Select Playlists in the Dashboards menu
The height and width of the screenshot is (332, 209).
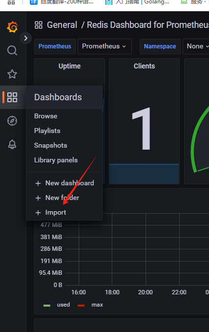[x=47, y=131]
